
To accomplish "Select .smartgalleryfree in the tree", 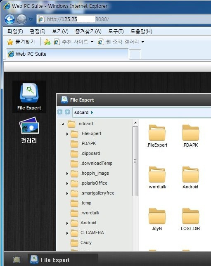I will click(97, 193).
